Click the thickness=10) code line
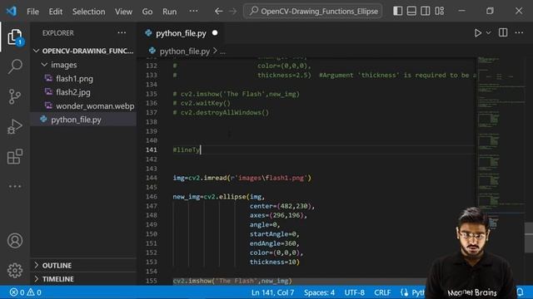 coord(275,262)
